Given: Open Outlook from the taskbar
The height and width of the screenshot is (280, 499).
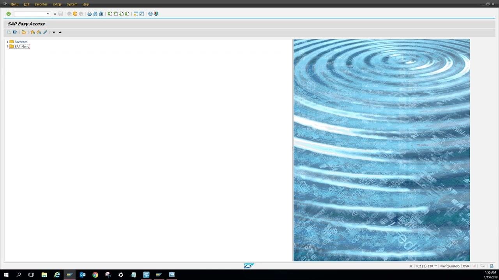Looking at the screenshot, I should pyautogui.click(x=83, y=275).
